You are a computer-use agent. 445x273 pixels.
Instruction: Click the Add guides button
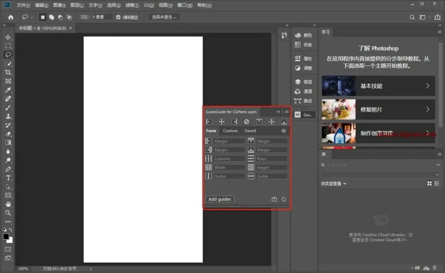tap(220, 199)
